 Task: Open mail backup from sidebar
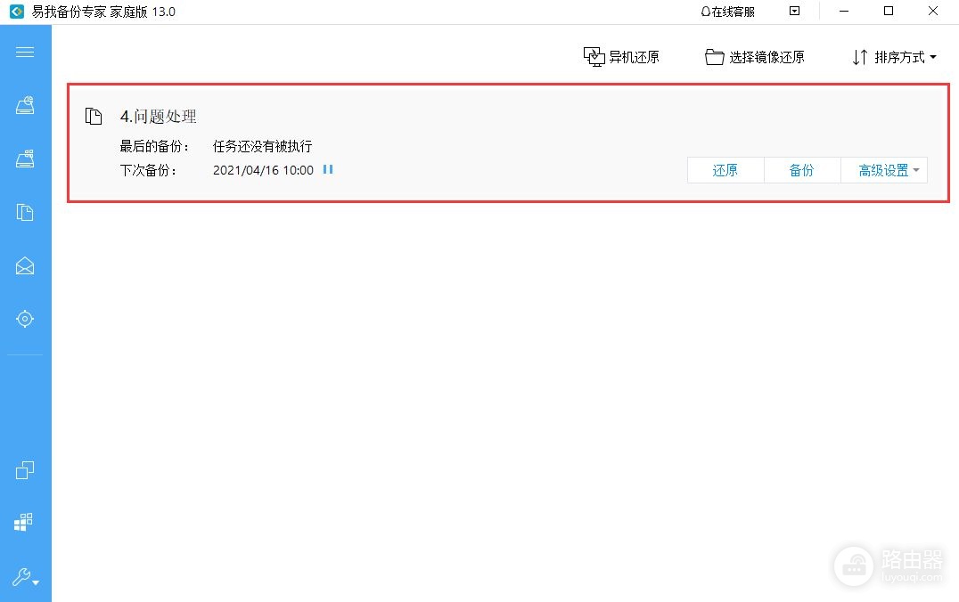[24, 266]
